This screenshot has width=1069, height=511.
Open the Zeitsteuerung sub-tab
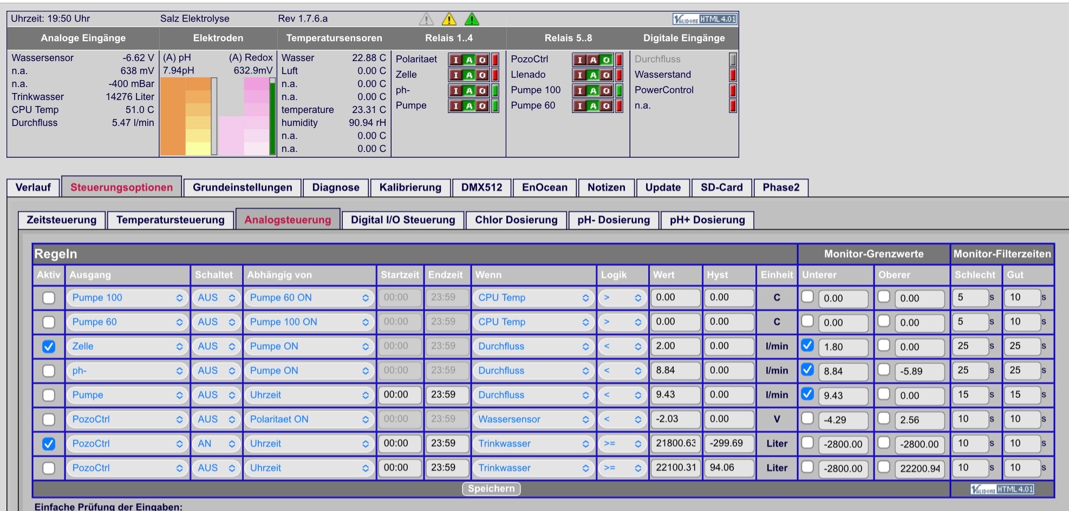[x=61, y=220]
